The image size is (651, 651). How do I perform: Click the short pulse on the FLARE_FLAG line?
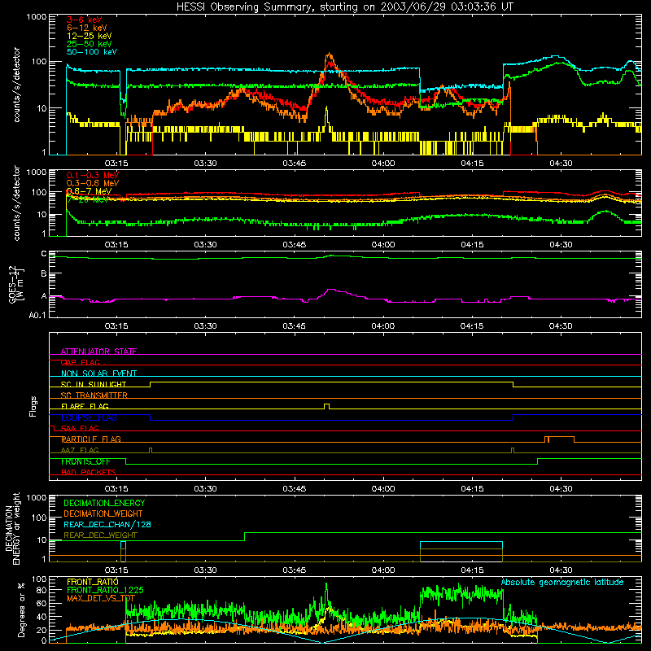tap(327, 406)
